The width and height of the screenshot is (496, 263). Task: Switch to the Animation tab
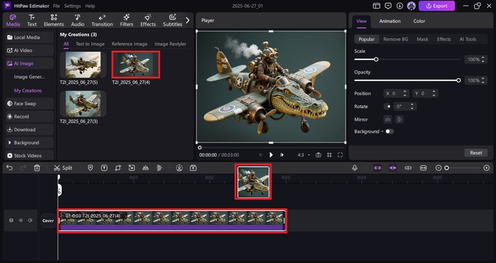click(390, 21)
